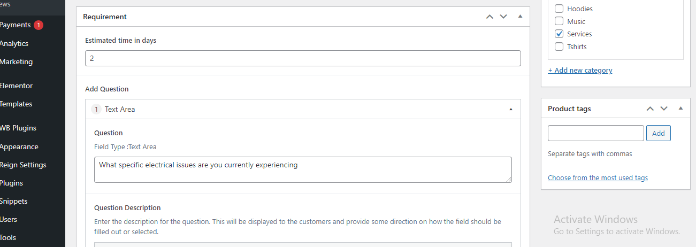This screenshot has height=247, width=696.
Task: Check the Music category checkbox
Action: click(559, 21)
